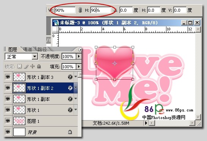Image resolution: width=207 pixels, height=141 pixels.
Task: Click the horizontal skew H: 0.0 field
Action: pos(154,10)
